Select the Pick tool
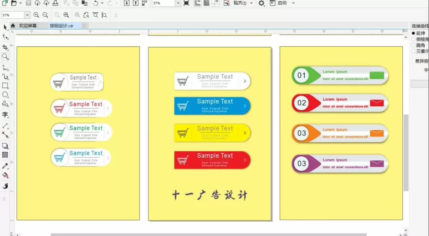 tap(5, 27)
